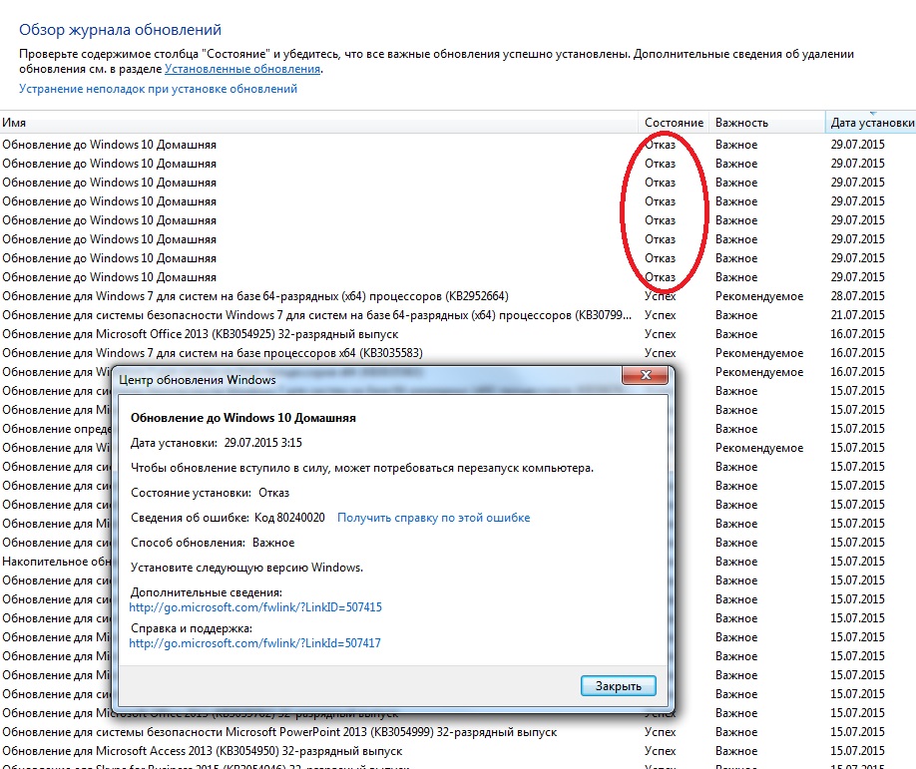Select the Windows 7 security update KB30799… row

[x=458, y=315]
